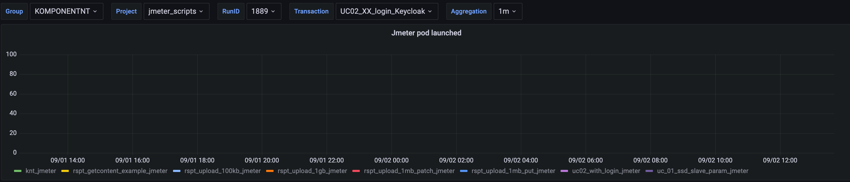Click green color swatch for knt_jmeter
This screenshot has height=182, width=850.
[18, 171]
